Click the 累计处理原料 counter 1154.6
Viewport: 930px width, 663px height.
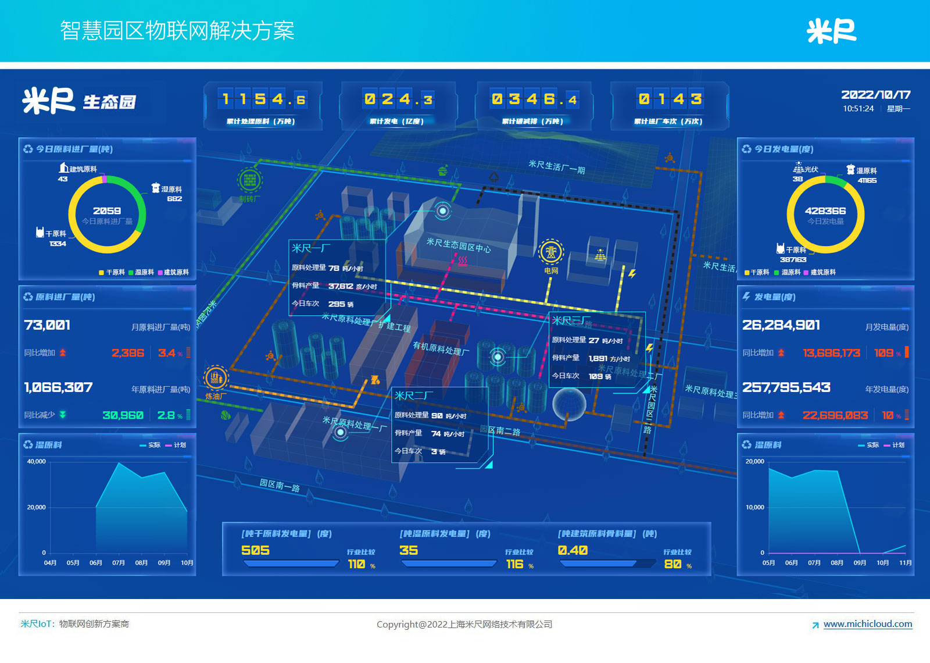coord(263,99)
